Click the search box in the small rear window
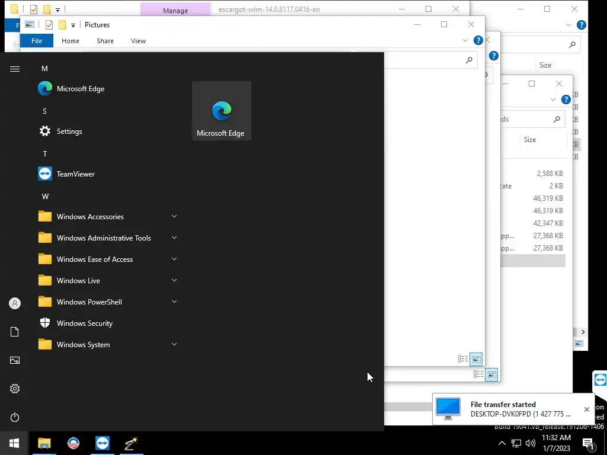This screenshot has height=455, width=607. pos(533,119)
